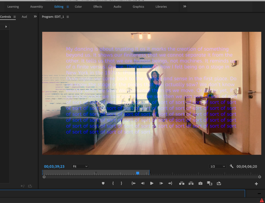Play the EDIT_1 sequence
Viewport: 265px width, 203px height.
tap(152, 183)
